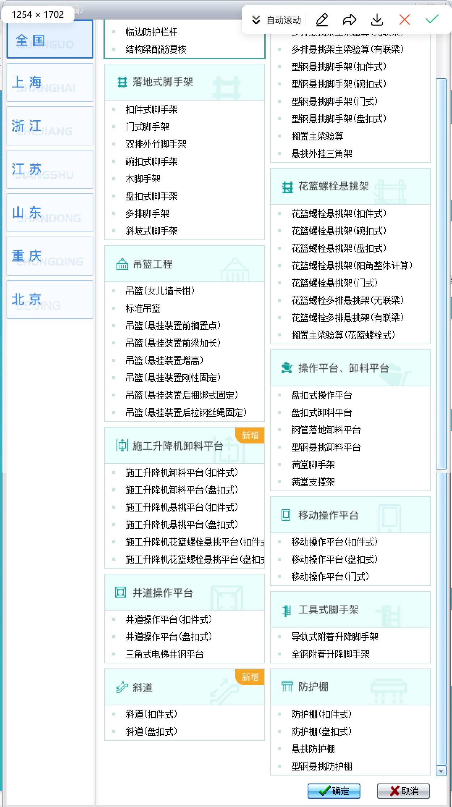
Task: Select the 北京 region tab
Action: (x=50, y=300)
